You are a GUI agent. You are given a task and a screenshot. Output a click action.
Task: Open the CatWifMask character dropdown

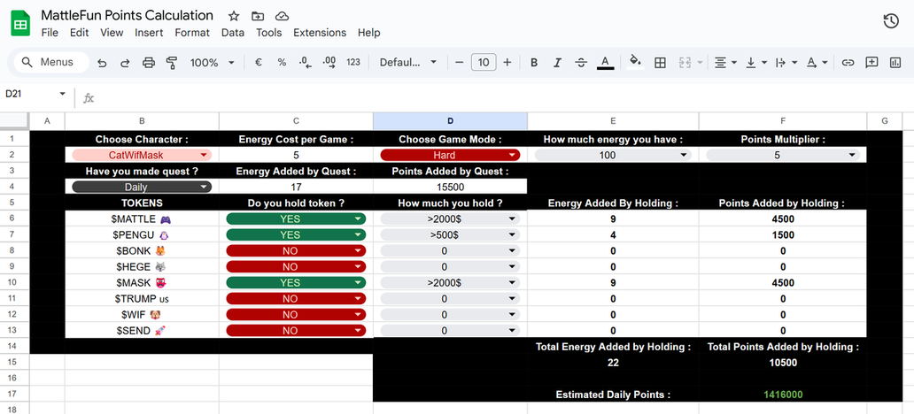142,155
